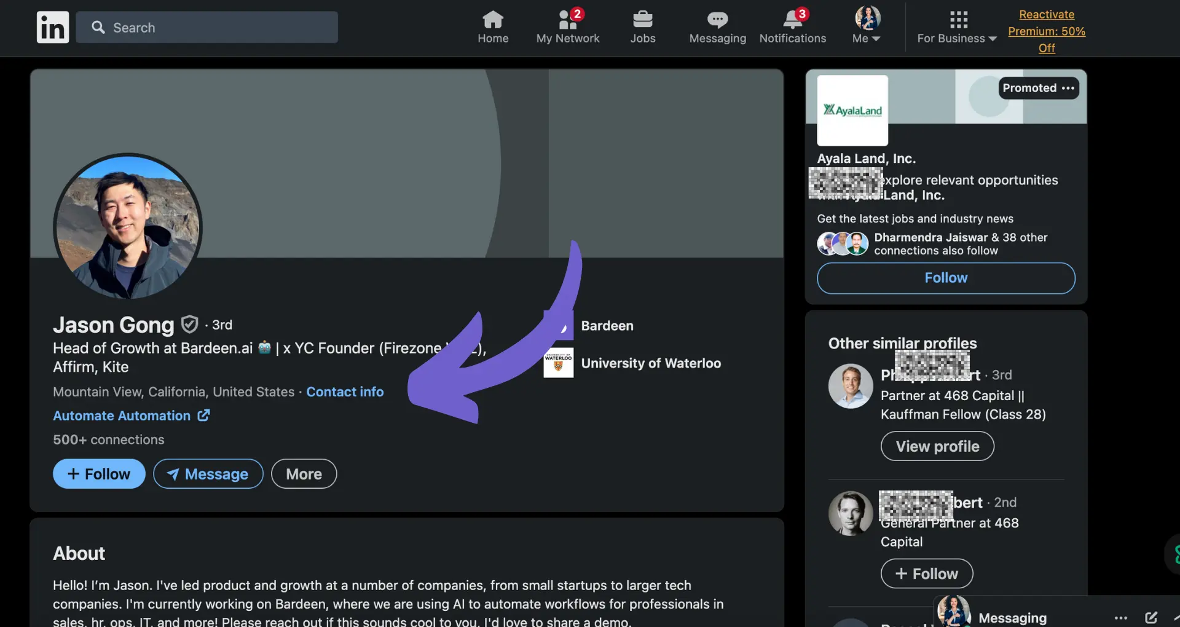View profile of 468 Capital Partner
Viewport: 1180px width, 627px height.
coord(937,446)
